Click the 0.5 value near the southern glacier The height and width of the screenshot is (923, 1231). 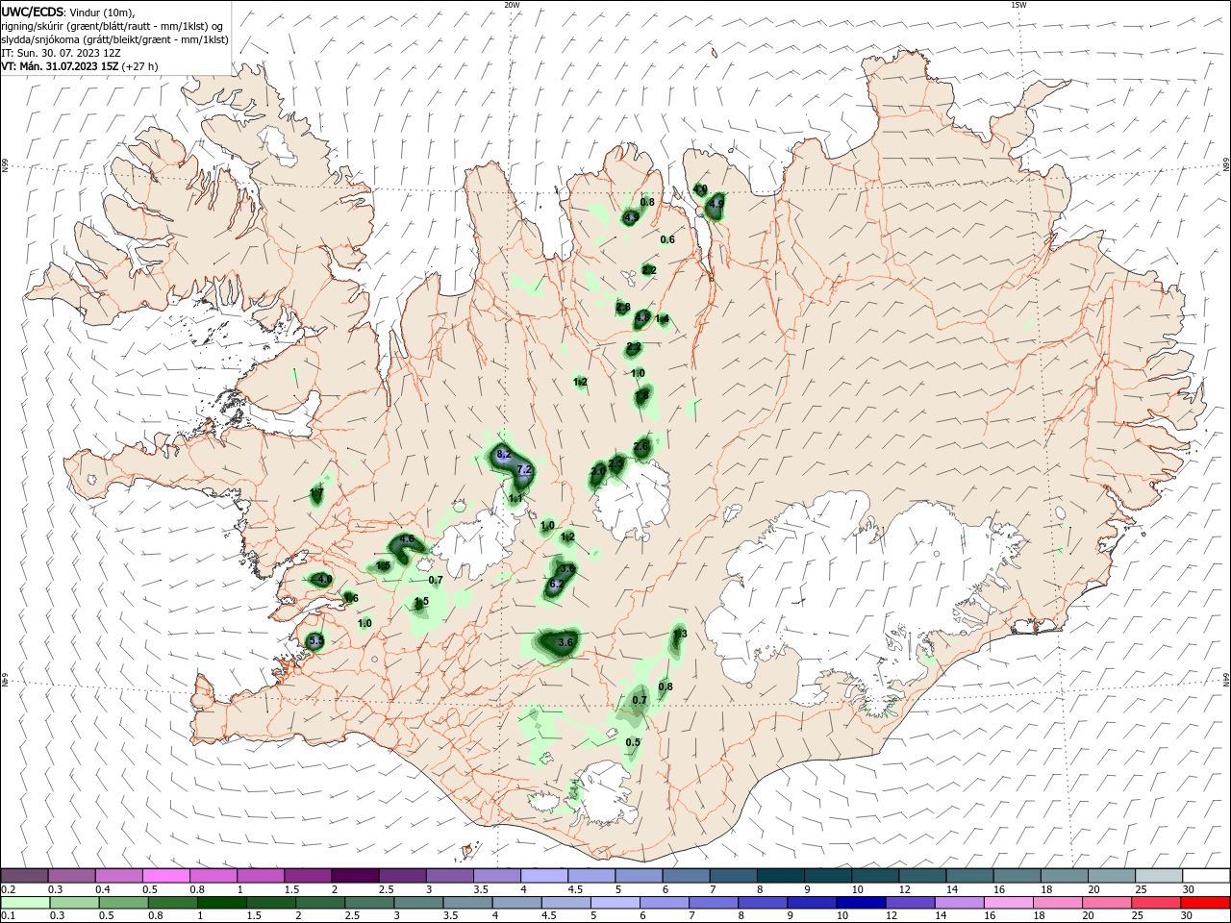click(x=633, y=742)
